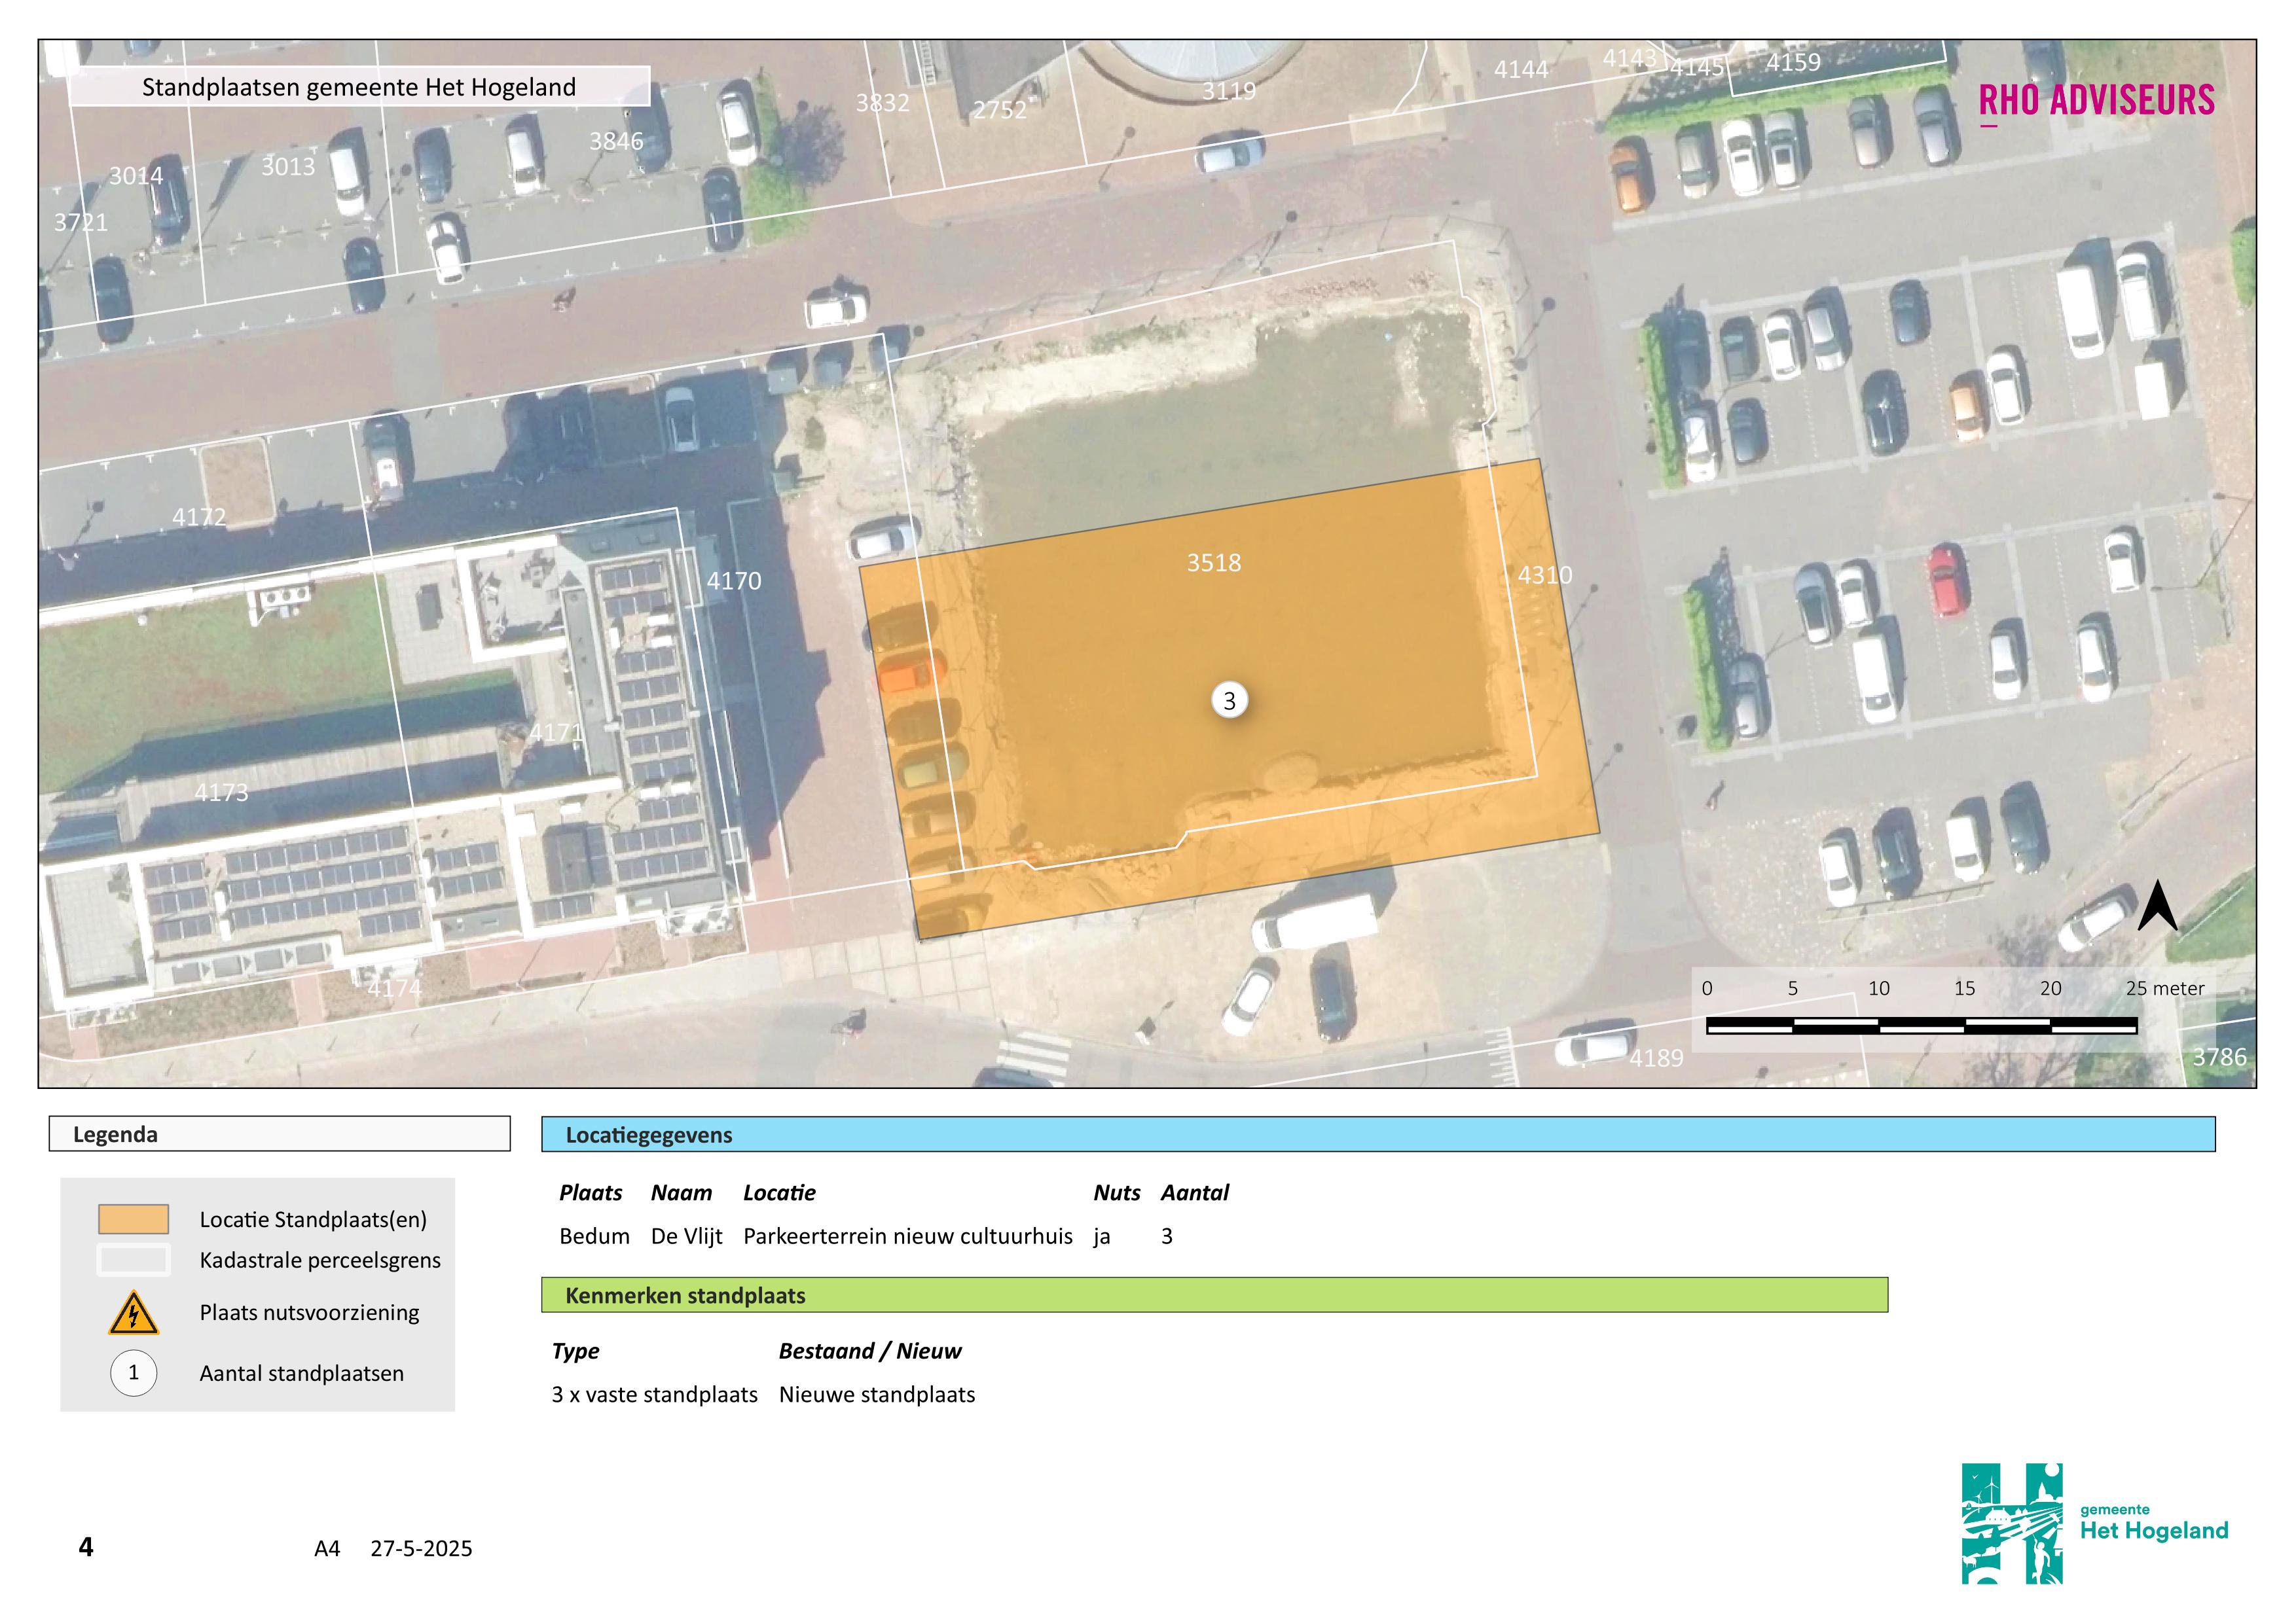Click the Parkeerterrein nieuw cultuurhuis location text
Screen dimensions: 2296x1623
click(907, 1236)
